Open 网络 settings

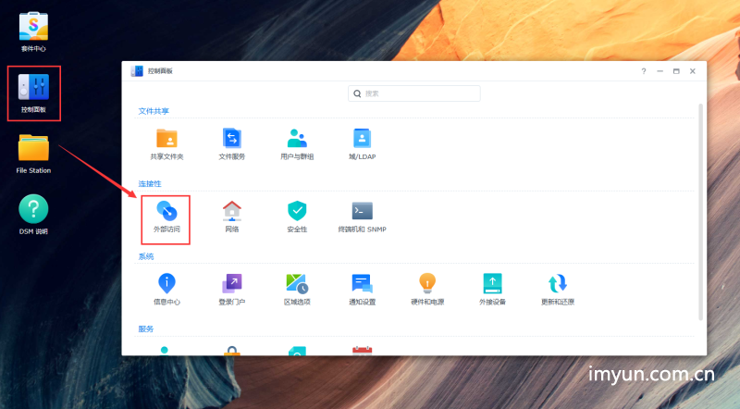(x=232, y=217)
